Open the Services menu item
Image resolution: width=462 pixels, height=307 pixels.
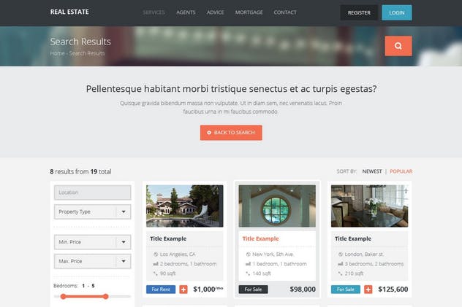click(x=154, y=12)
